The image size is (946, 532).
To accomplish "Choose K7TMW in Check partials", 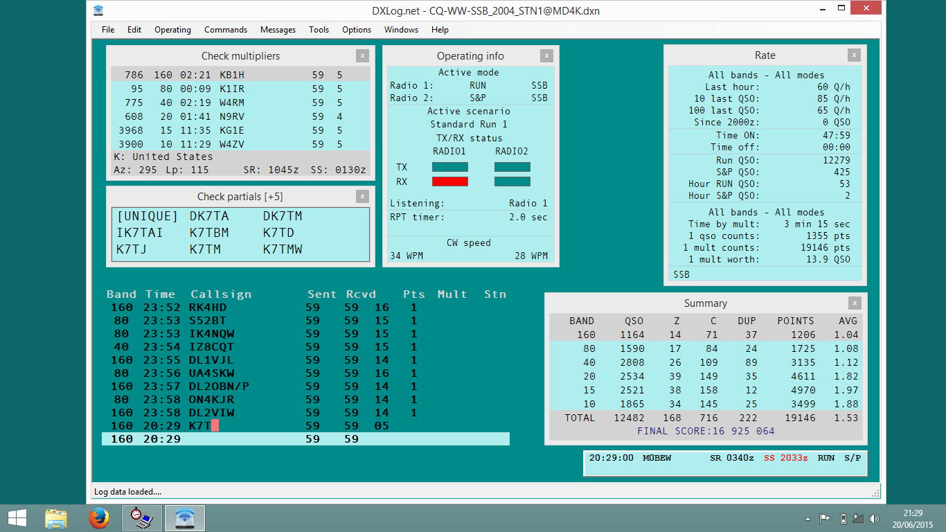I will 283,249.
